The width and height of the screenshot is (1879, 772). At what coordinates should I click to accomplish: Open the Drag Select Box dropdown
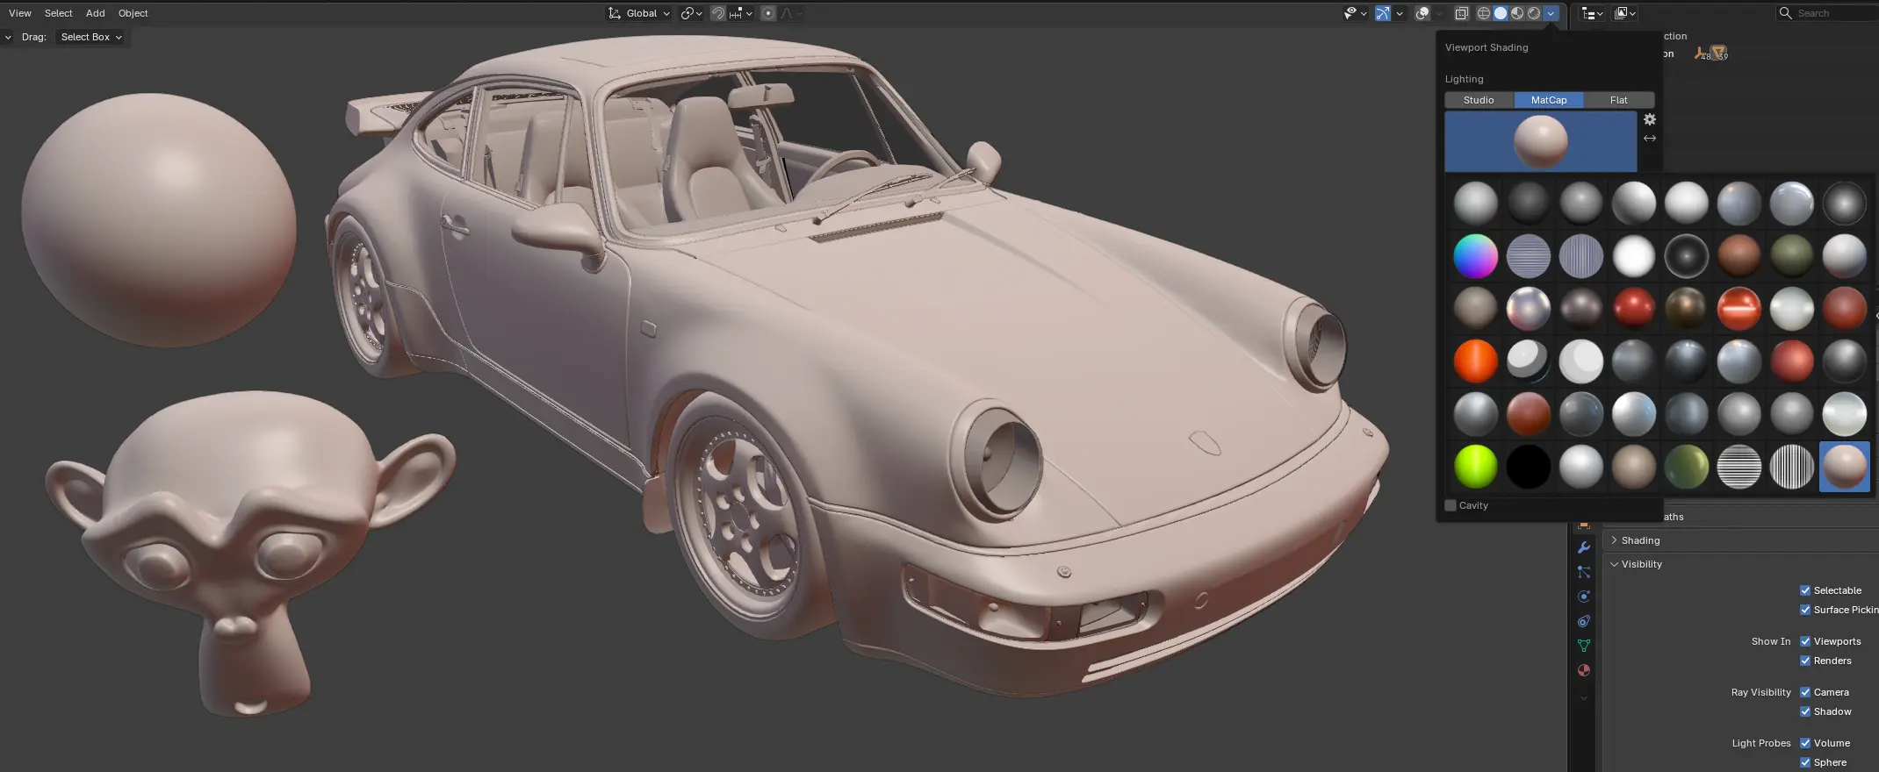[91, 37]
